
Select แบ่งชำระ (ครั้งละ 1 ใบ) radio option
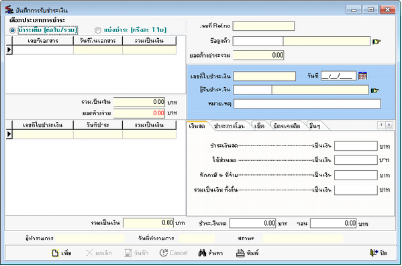point(98,30)
